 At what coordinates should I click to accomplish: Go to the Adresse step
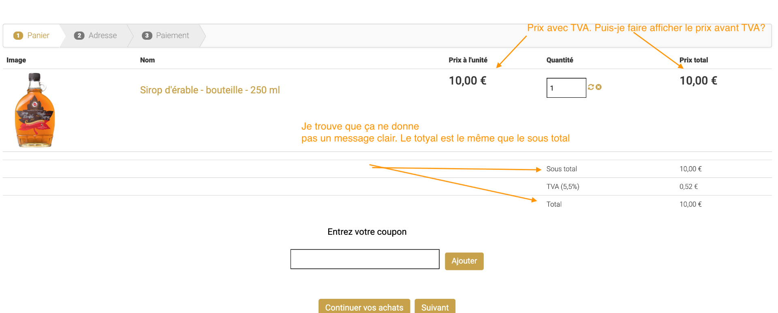[103, 36]
